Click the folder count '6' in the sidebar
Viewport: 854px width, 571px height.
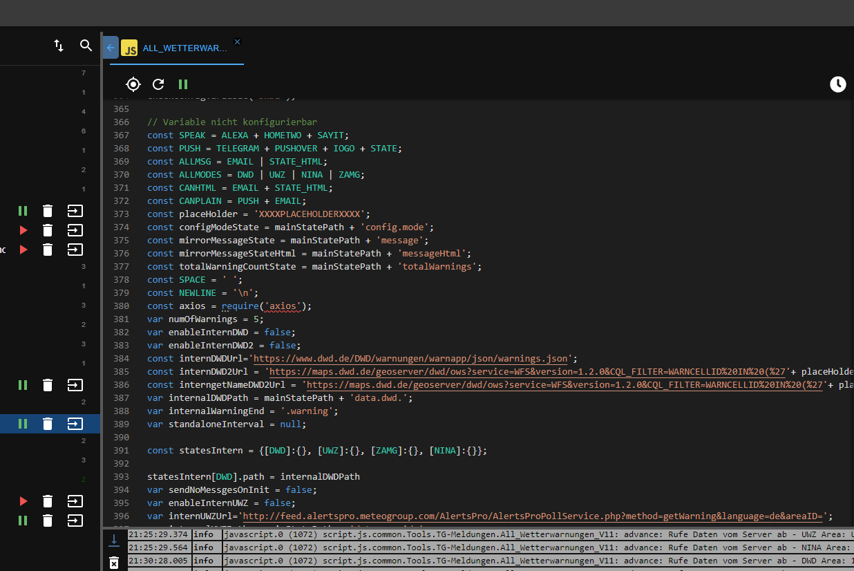[84, 131]
